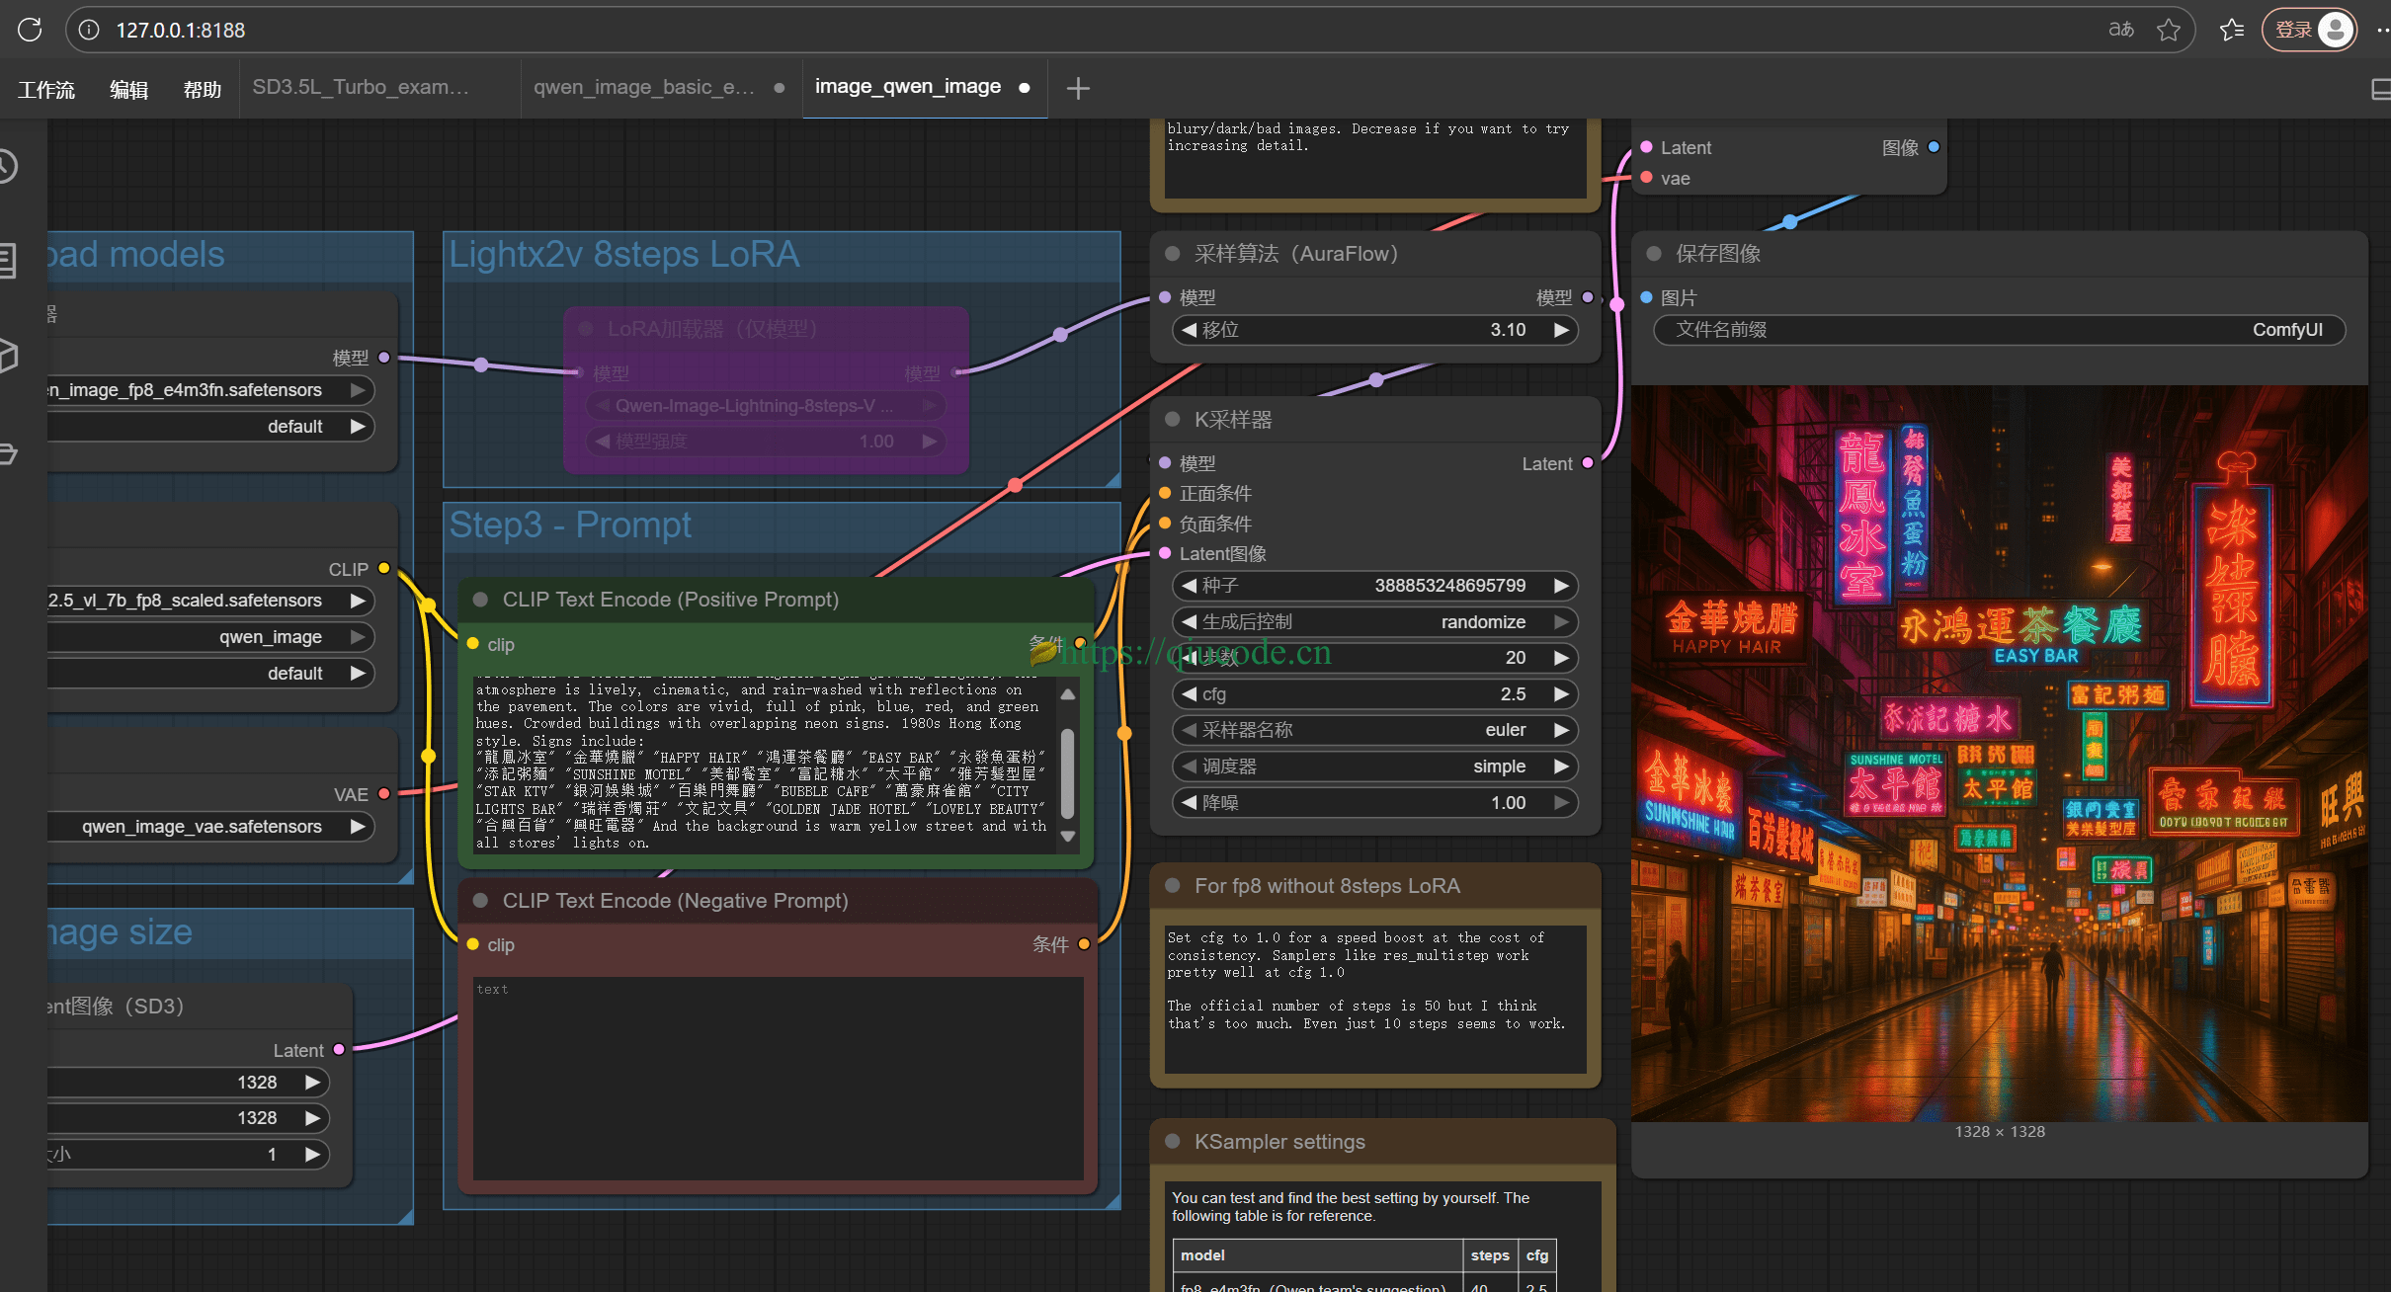Viewport: 2391px width, 1292px height.
Task: Collapse the KSampler settings note
Action: 1173,1142
